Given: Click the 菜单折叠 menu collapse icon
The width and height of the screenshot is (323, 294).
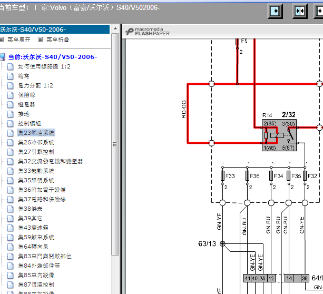Looking at the screenshot, I should pos(41,39).
